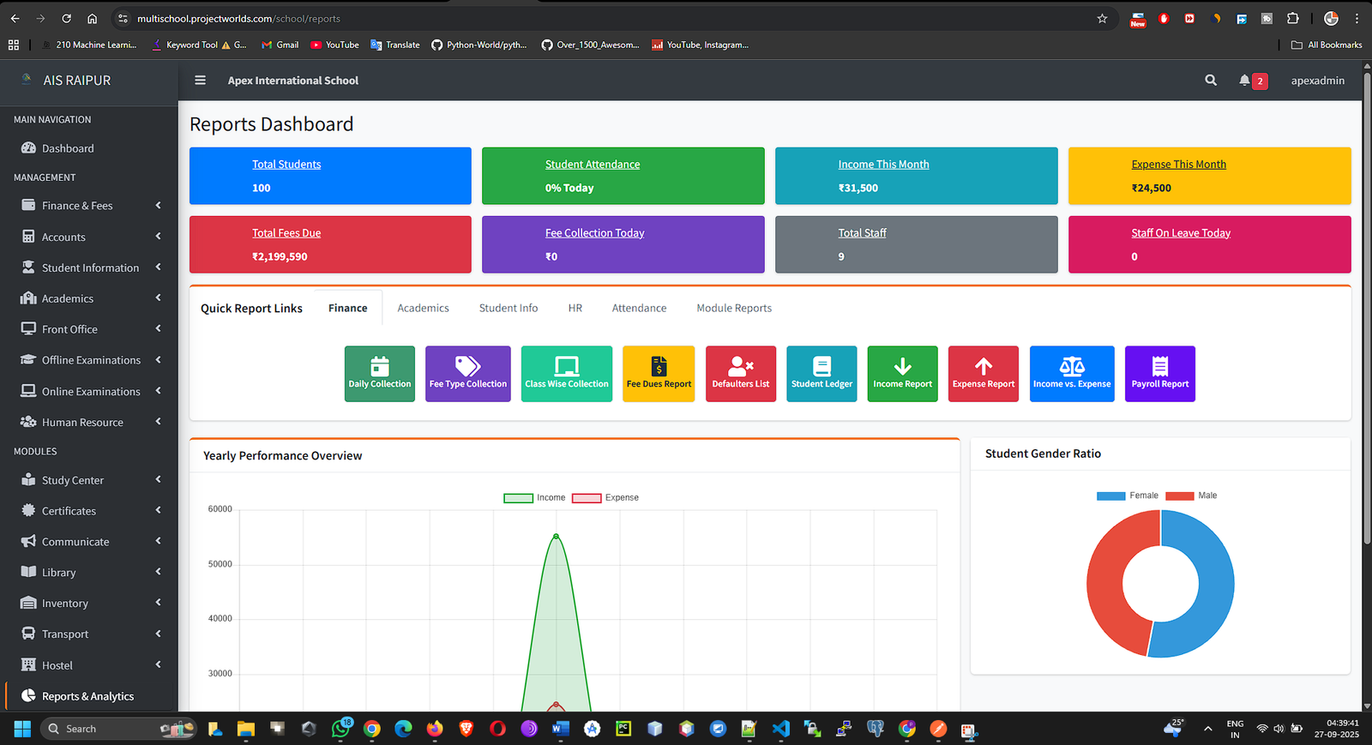Switch to the Academics tab

[423, 309]
